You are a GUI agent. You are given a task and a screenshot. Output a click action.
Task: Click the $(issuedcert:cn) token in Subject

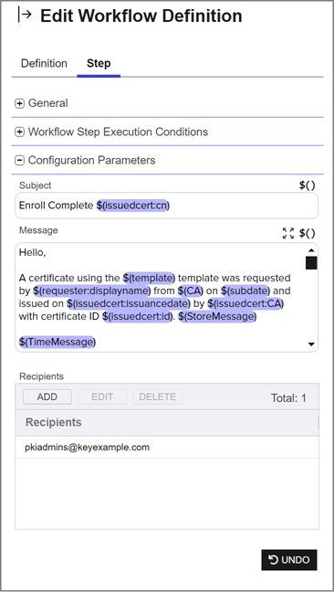click(132, 206)
